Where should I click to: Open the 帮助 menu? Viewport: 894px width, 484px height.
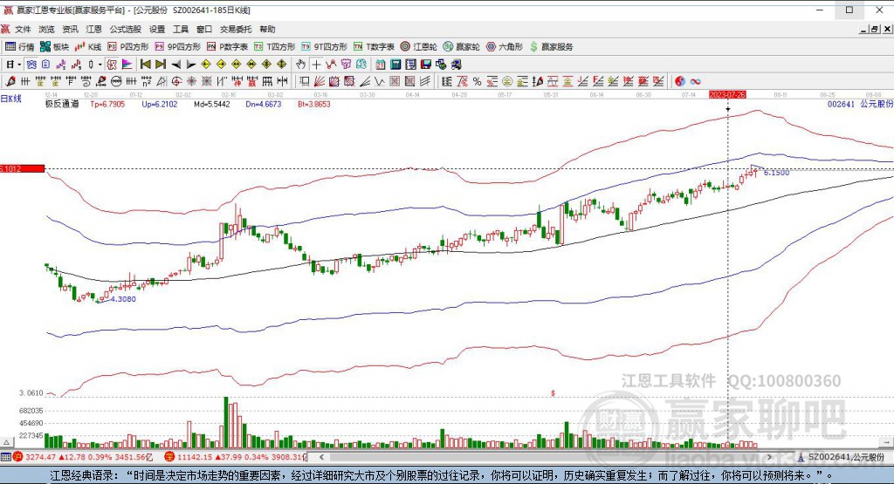click(x=267, y=29)
